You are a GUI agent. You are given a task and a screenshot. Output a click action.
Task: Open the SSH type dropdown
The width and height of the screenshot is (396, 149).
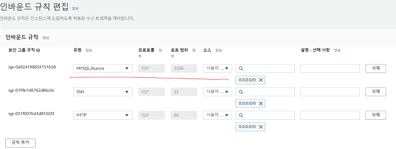pos(103,92)
